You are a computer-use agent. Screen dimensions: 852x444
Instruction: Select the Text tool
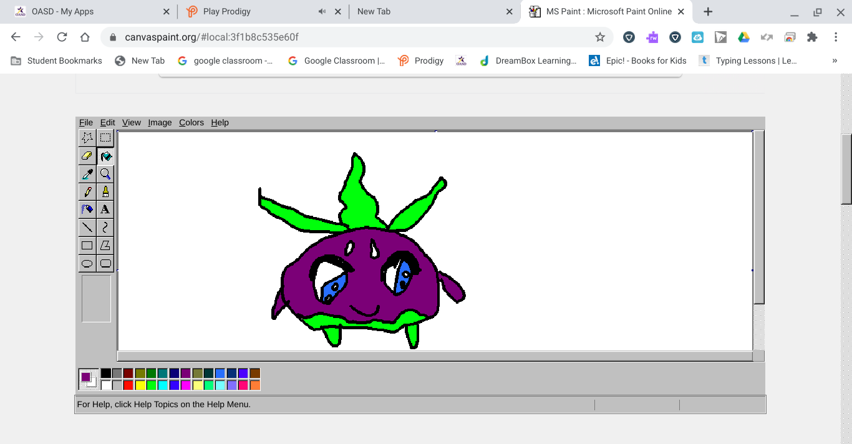pyautogui.click(x=105, y=210)
